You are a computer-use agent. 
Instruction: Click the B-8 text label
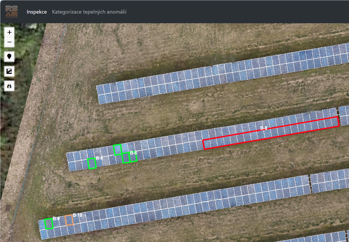point(264,128)
